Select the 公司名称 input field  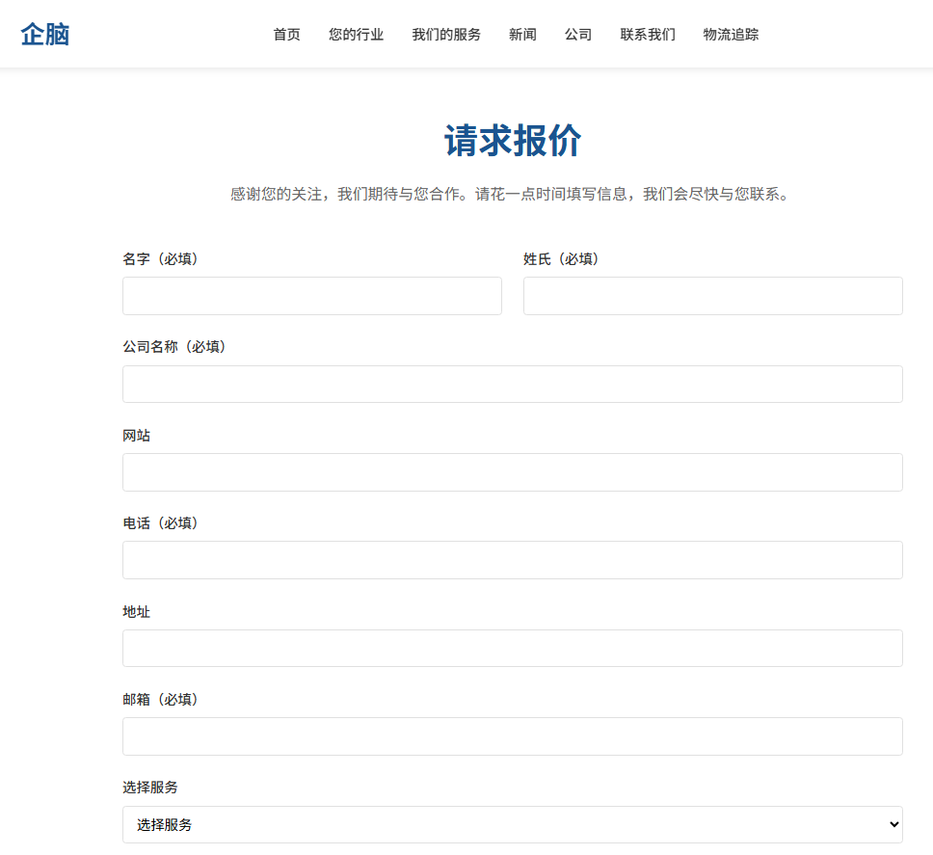pyautogui.click(x=512, y=384)
